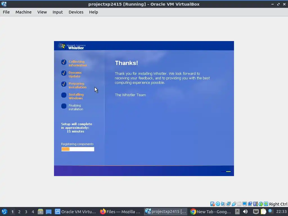Click the yellow slide indicator in setup footer

(x=228, y=172)
